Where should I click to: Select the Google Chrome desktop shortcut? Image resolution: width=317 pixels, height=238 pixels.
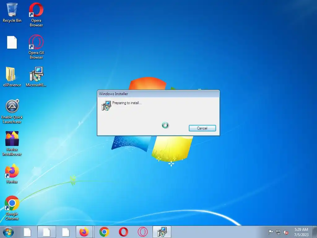tap(12, 208)
